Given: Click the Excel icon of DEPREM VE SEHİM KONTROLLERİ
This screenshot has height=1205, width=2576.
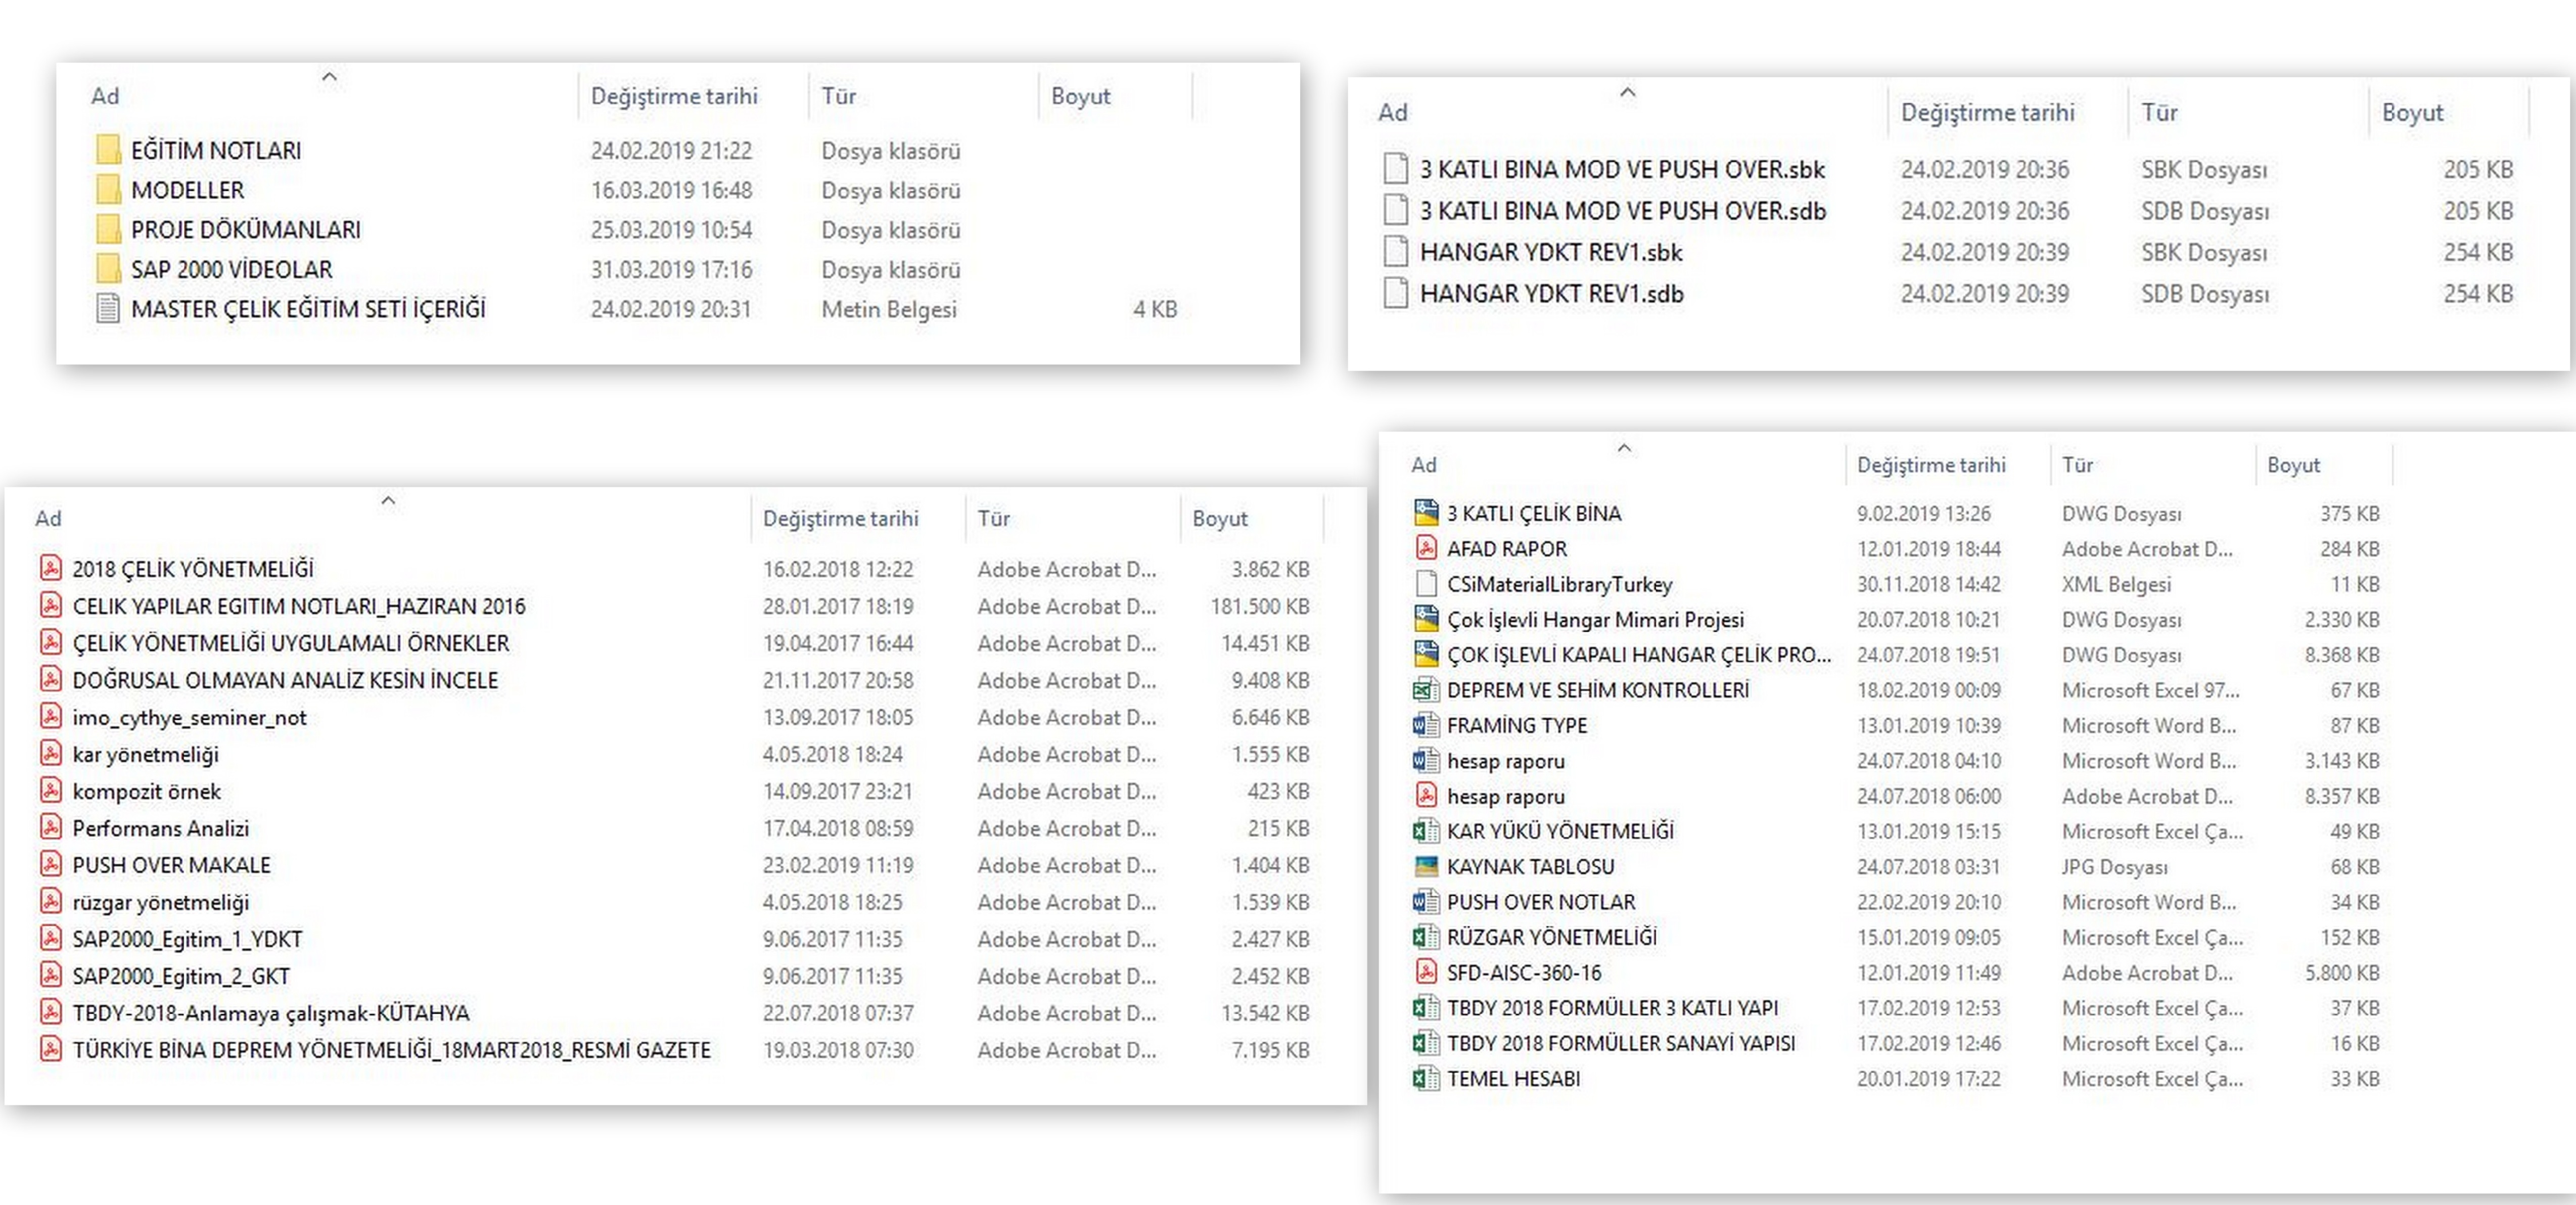Looking at the screenshot, I should pos(1426,689).
